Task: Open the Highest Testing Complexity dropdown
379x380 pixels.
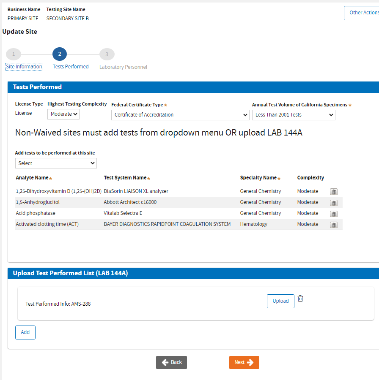Action: point(63,114)
